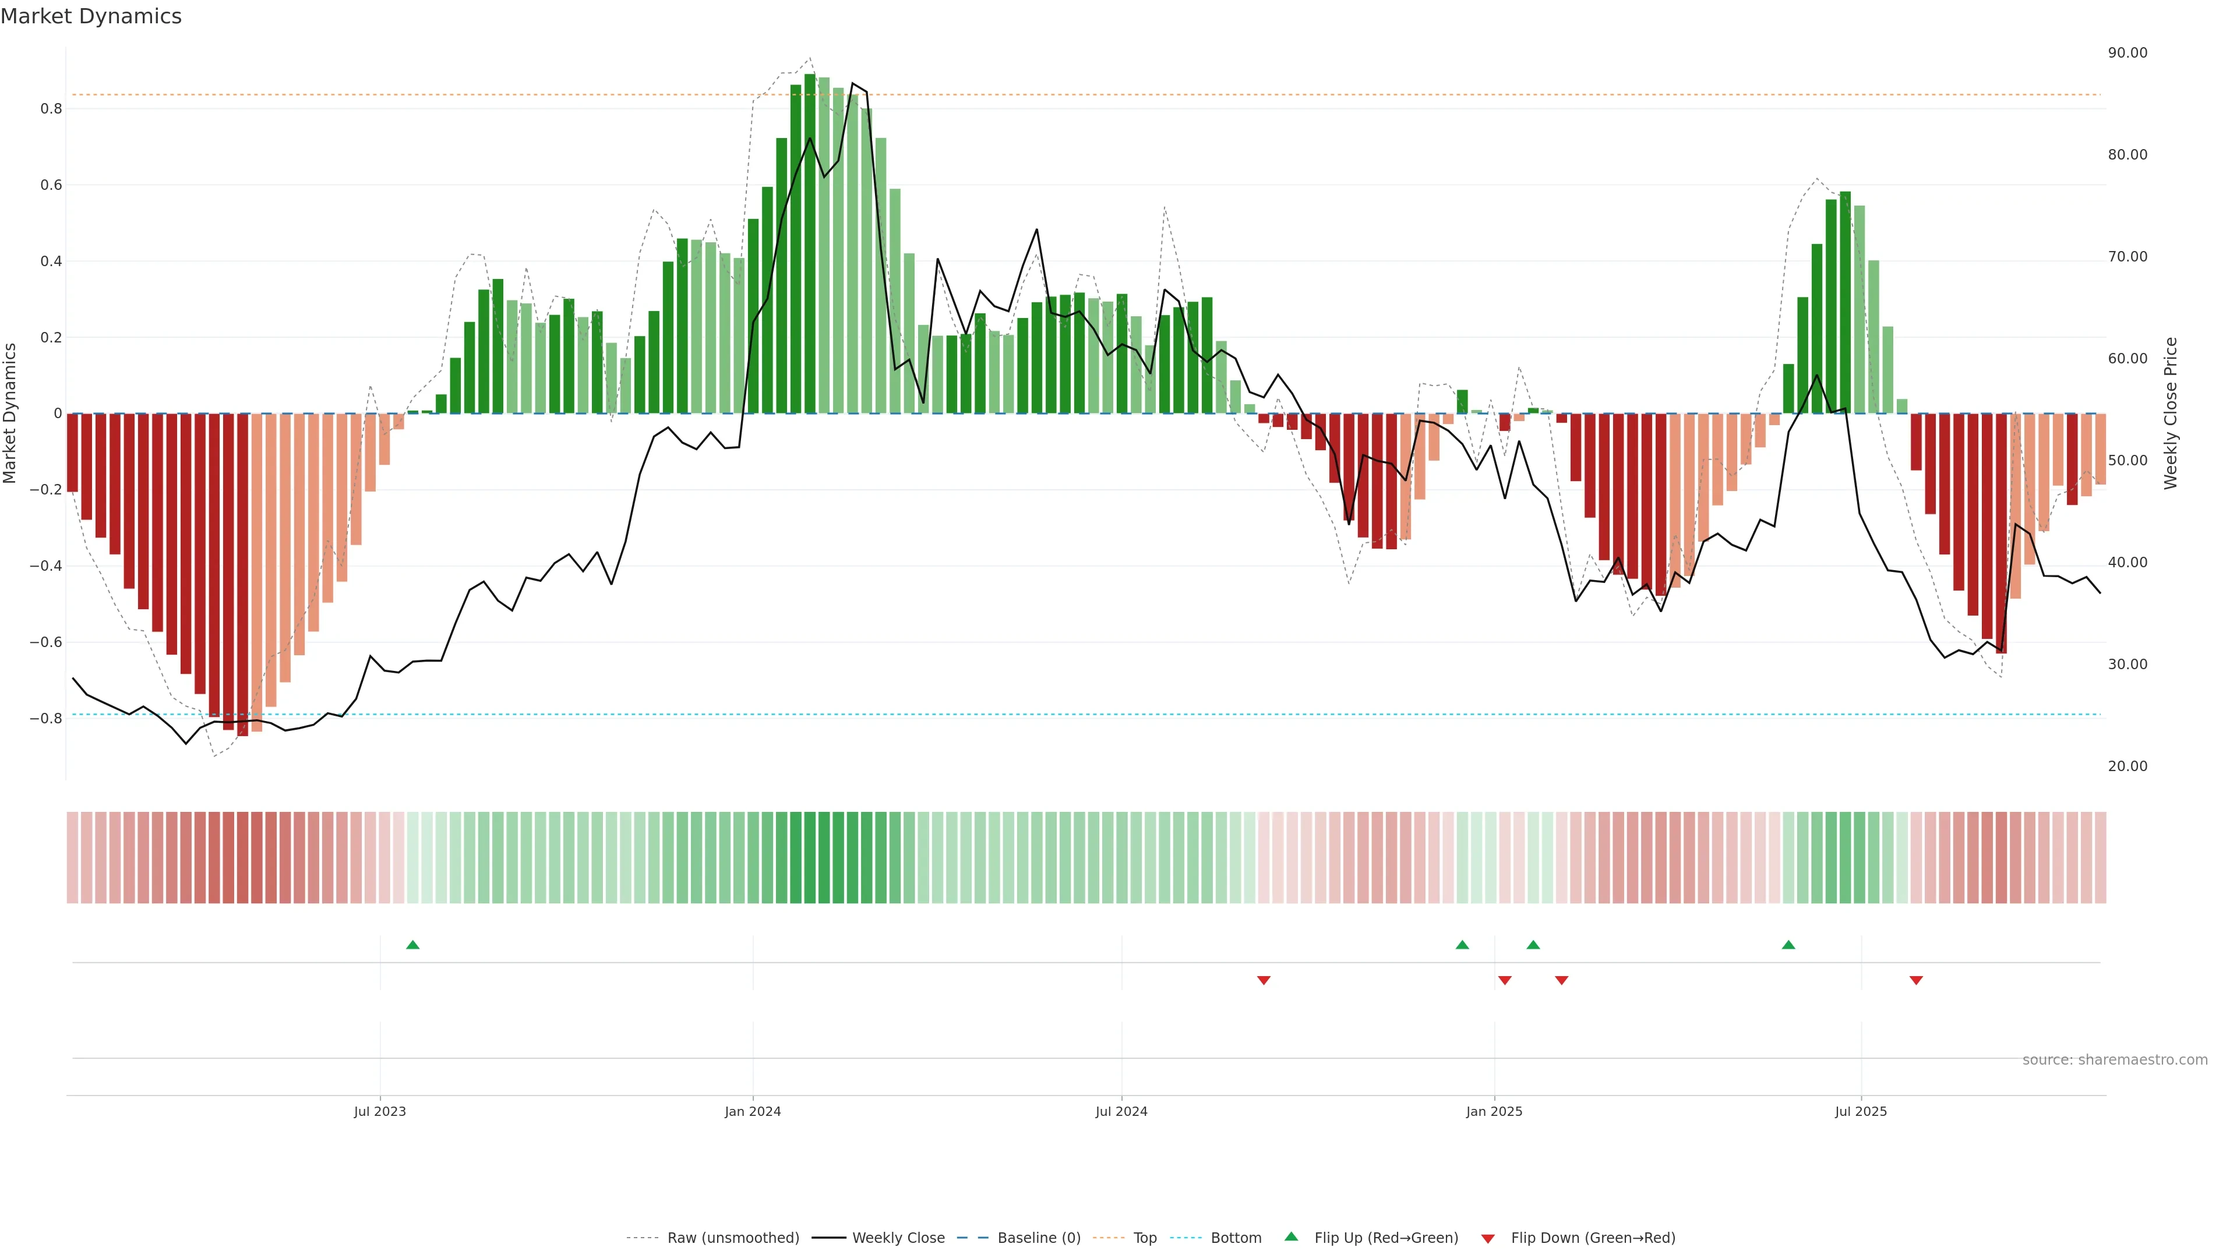Hide the Top line via its legend entry
The image size is (2237, 1258).
[x=1145, y=1238]
